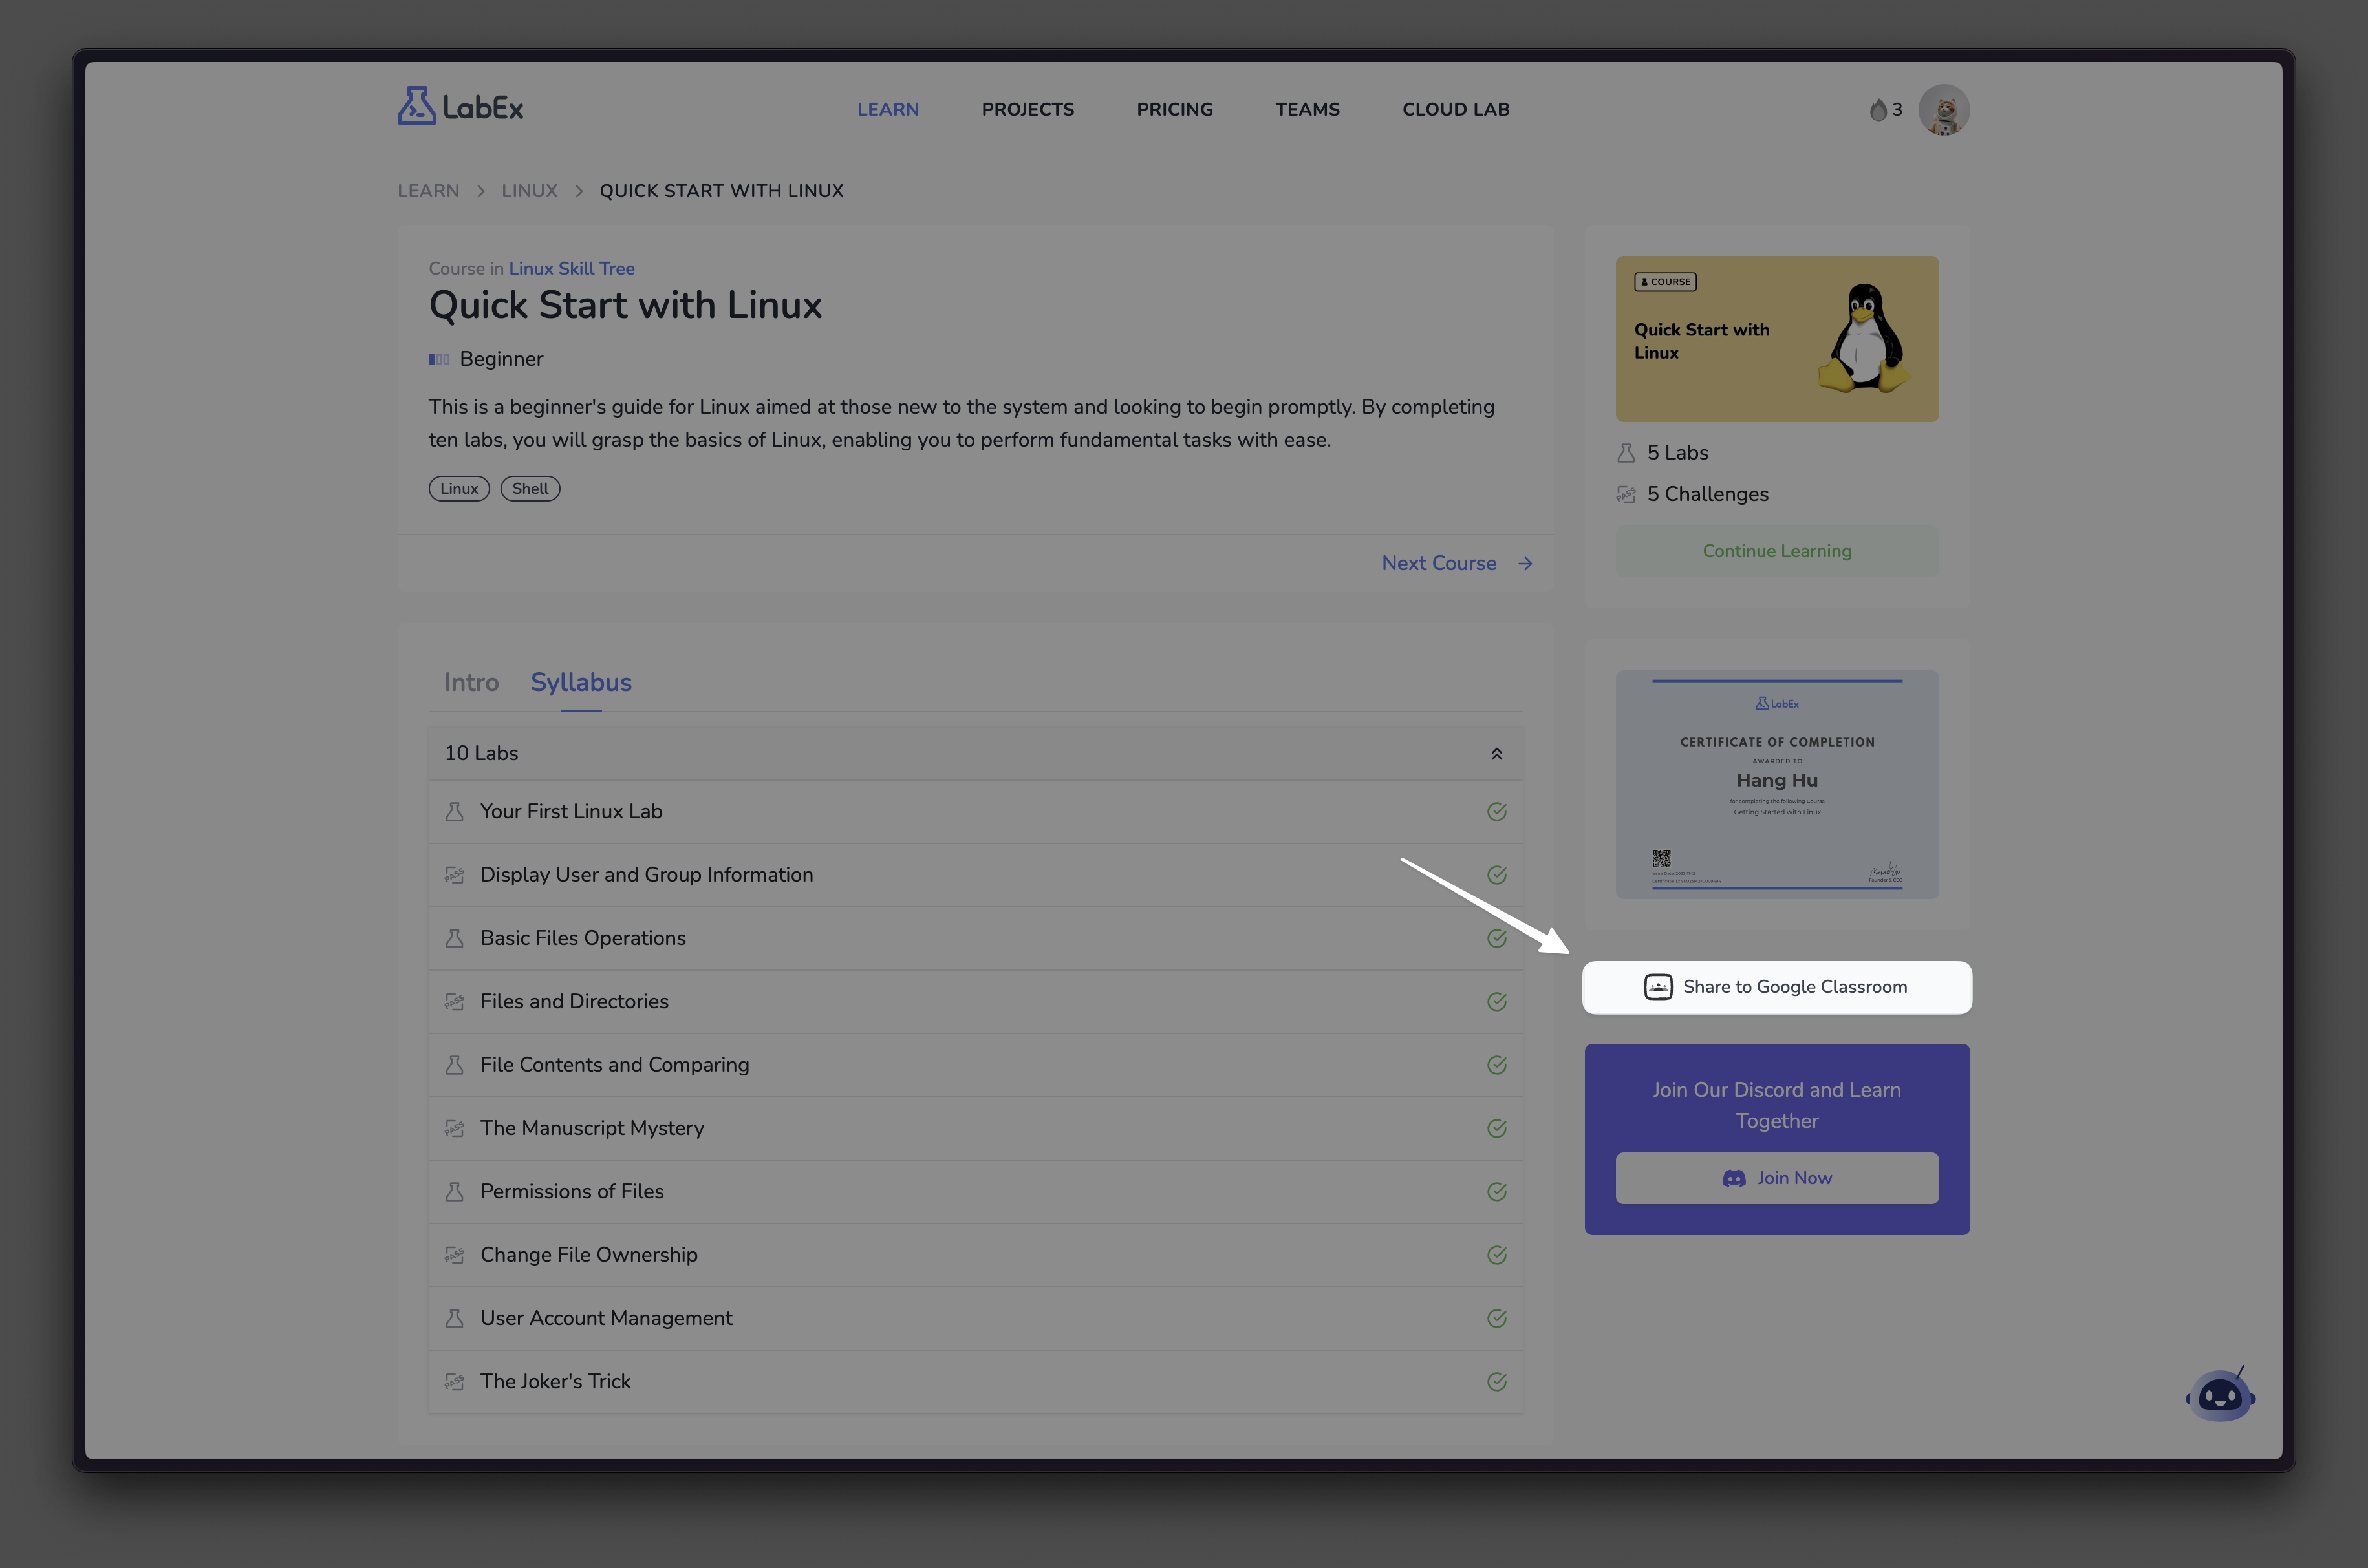Click the Linux tag
Image resolution: width=2368 pixels, height=1568 pixels.
(x=459, y=489)
